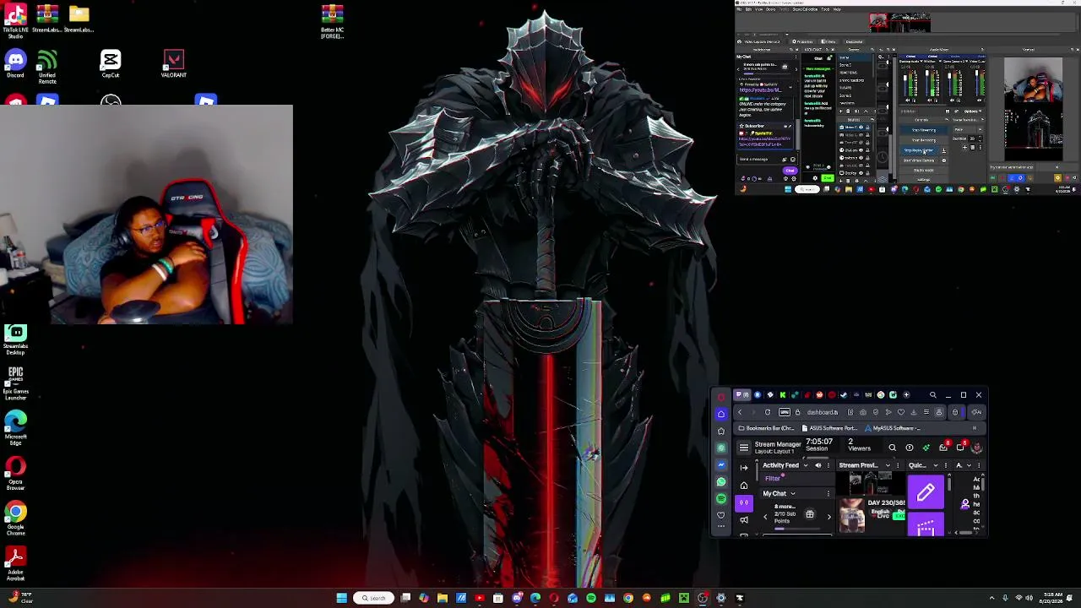Open the Bookmarks Bar folder
The image size is (1081, 608).
coord(767,428)
